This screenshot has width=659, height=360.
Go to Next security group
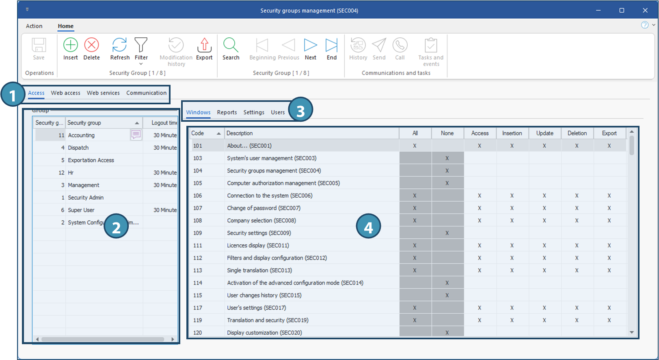tap(311, 45)
